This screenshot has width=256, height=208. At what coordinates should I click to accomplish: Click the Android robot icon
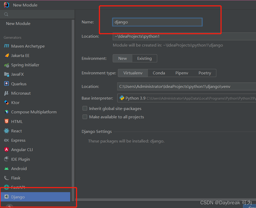(6, 168)
